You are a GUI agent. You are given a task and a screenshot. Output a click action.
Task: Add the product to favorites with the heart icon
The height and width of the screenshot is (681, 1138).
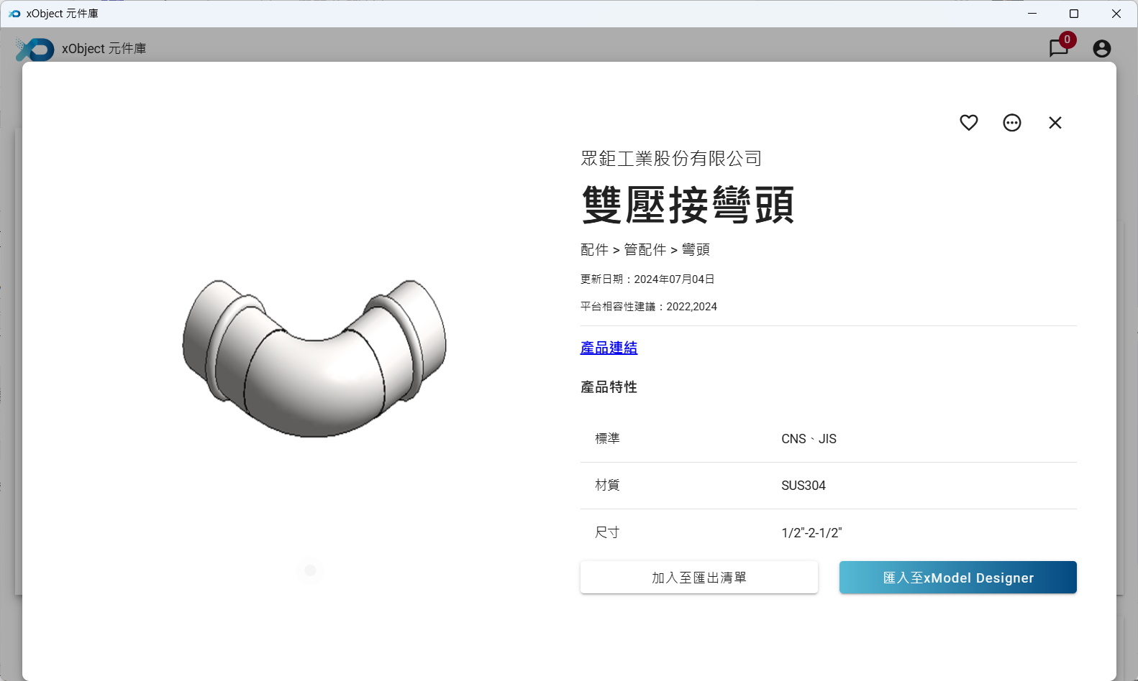968,123
